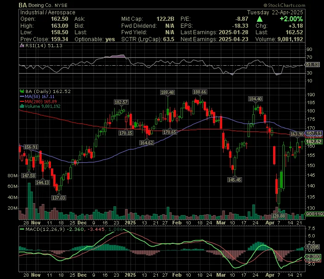Screen dimensions: 324x279
Task: Click the 9081192 volume tag on right axis
Action: 315,214
